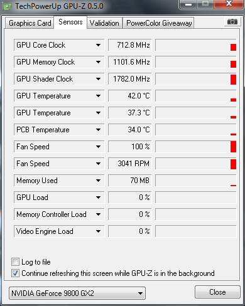
Task: Click the Close button
Action: [x=217, y=292]
